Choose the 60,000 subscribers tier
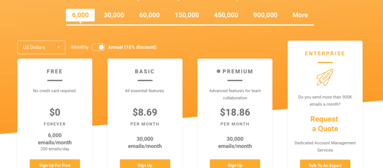This screenshot has height=168, width=383. pos(149,15)
